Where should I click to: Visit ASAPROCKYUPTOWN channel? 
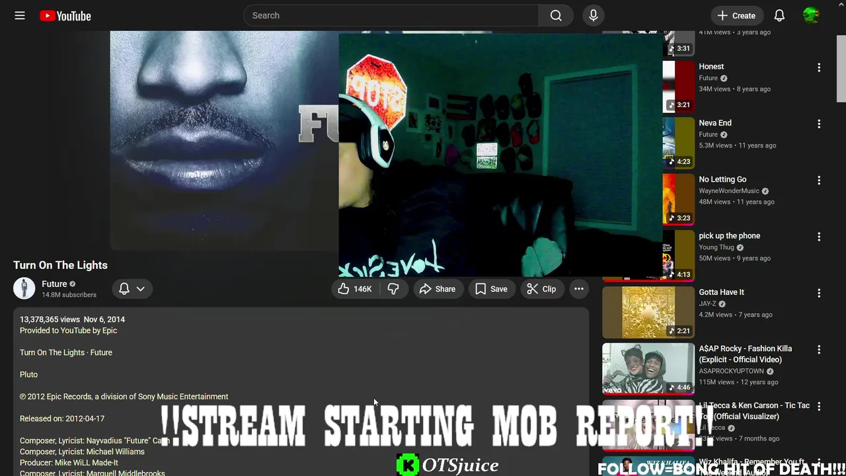coord(731,372)
